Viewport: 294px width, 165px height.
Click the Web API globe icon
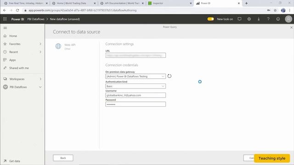click(x=58, y=46)
